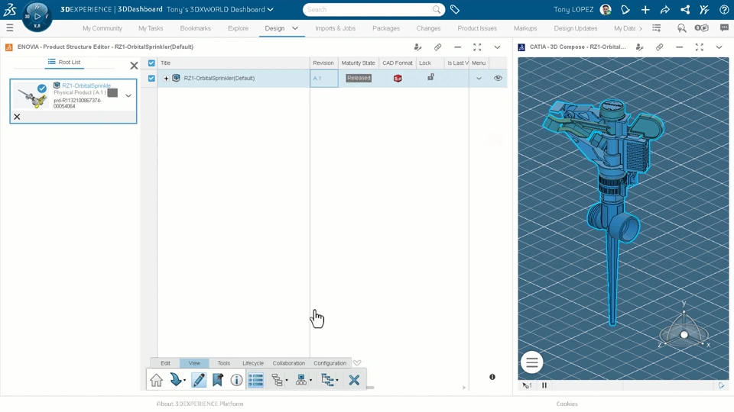734x412 pixels.
Task: Switch to My Community tab
Action: pos(102,28)
